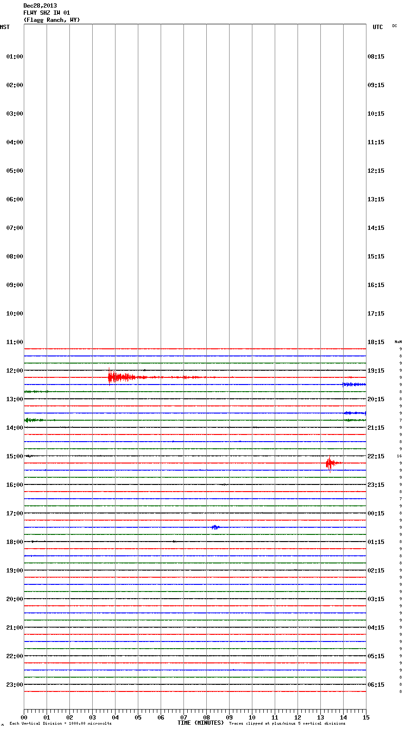Select the 05:00 MST time label

pos(15,171)
